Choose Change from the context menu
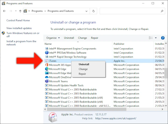Screen dimensions: 168x124 tap(83, 69)
